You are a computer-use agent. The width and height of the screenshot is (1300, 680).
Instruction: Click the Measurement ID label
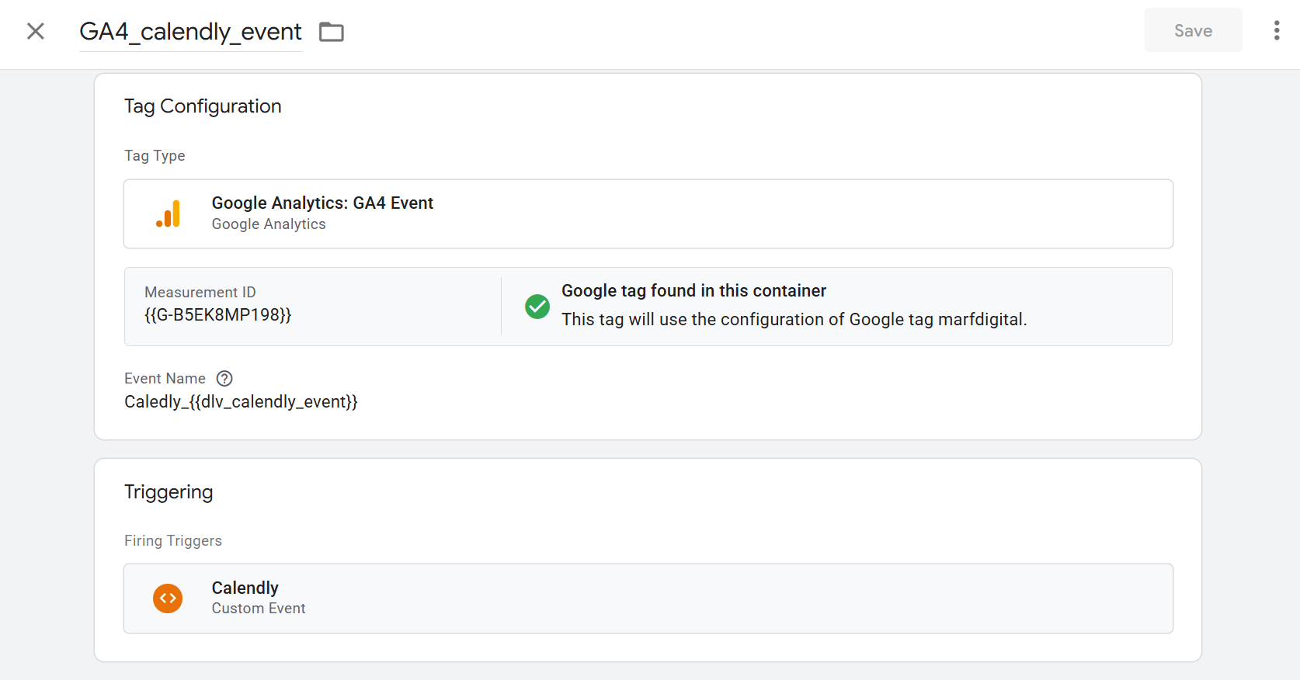coord(200,293)
